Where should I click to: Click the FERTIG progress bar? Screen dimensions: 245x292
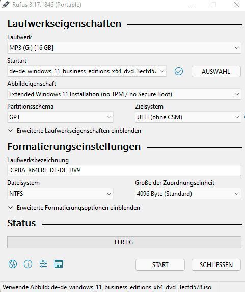[124, 242]
